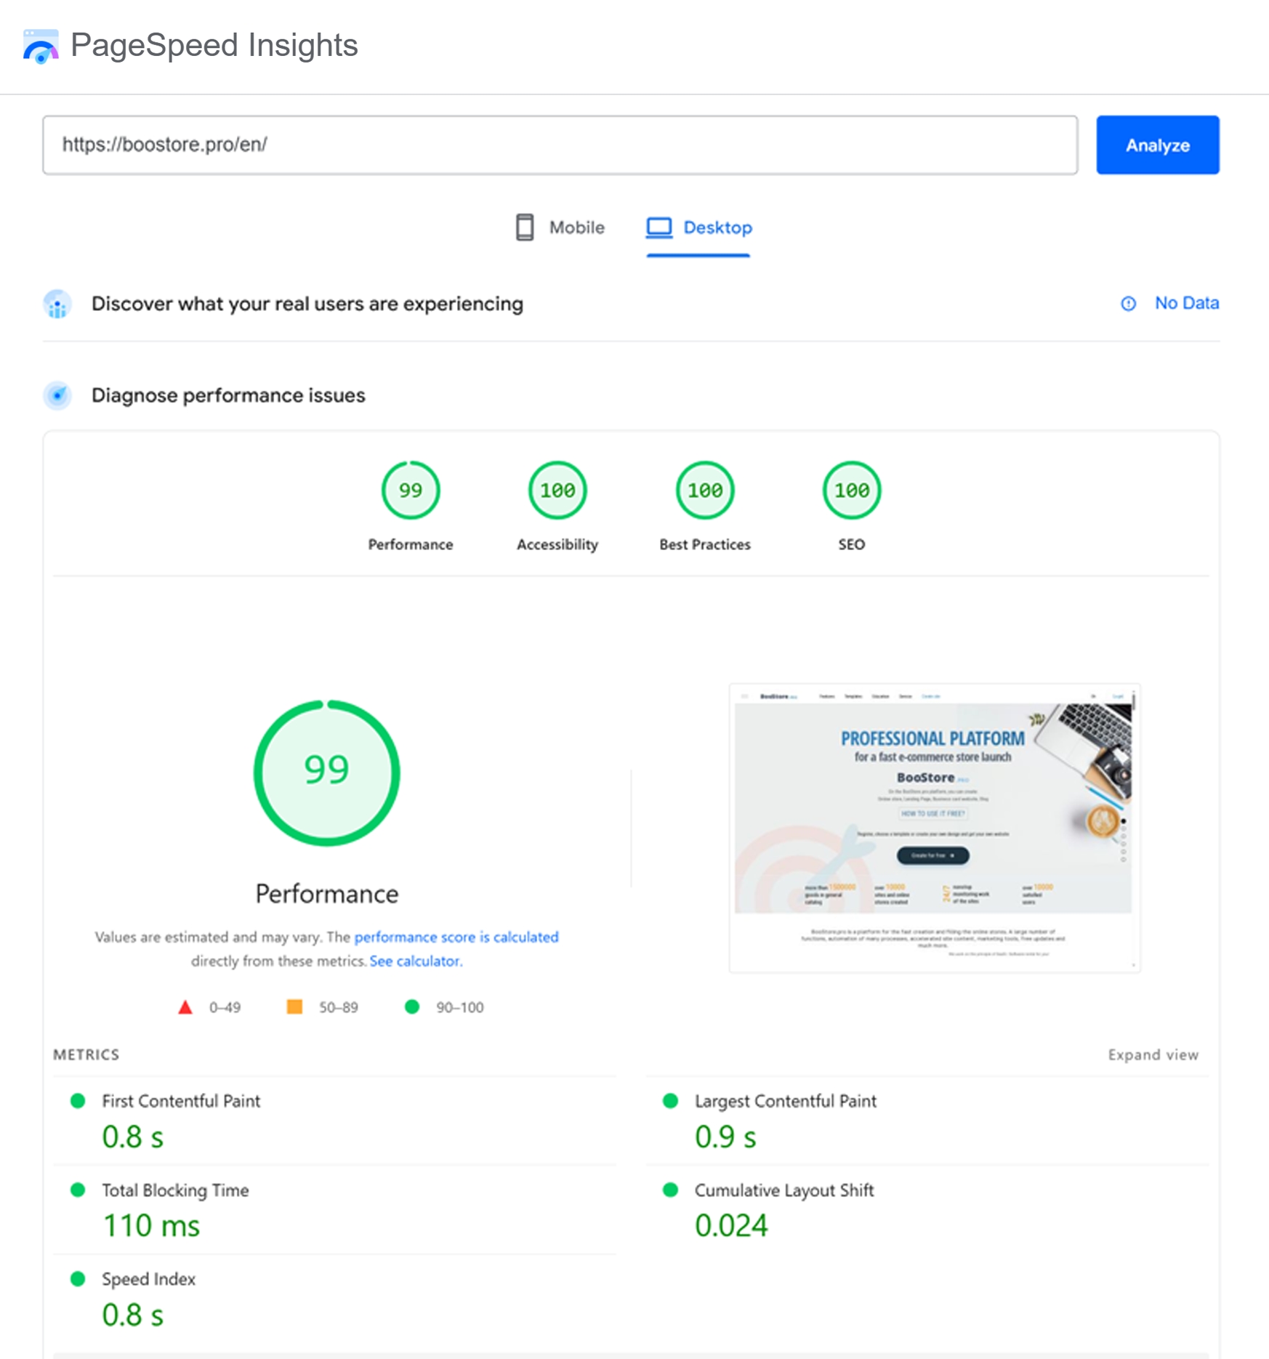
Task: Click the URL input field
Action: point(560,145)
